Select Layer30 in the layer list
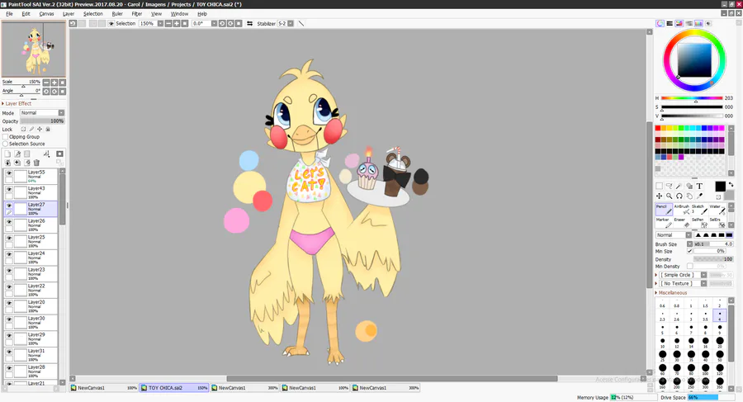Image resolution: width=743 pixels, height=402 pixels. [x=31, y=323]
